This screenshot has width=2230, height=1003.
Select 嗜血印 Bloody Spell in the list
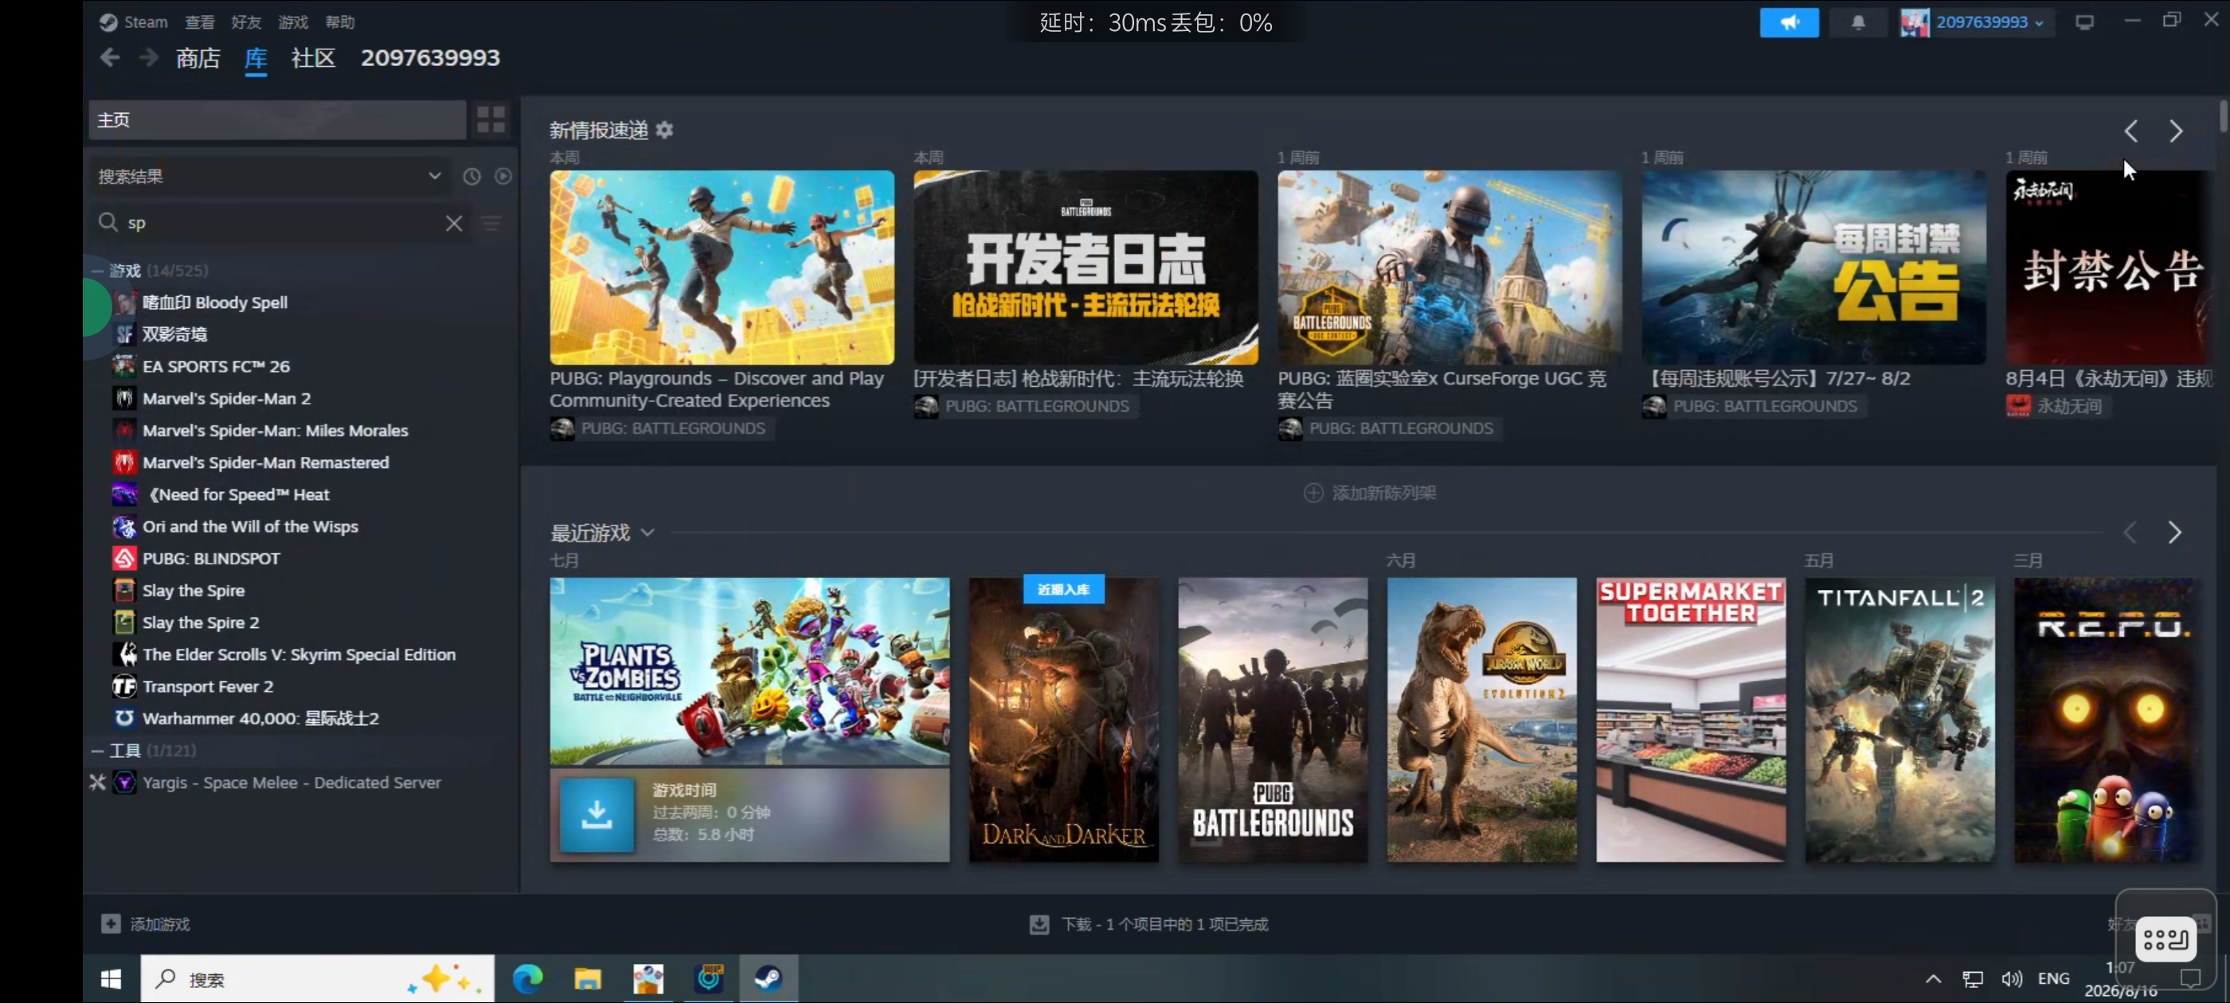pos(215,303)
